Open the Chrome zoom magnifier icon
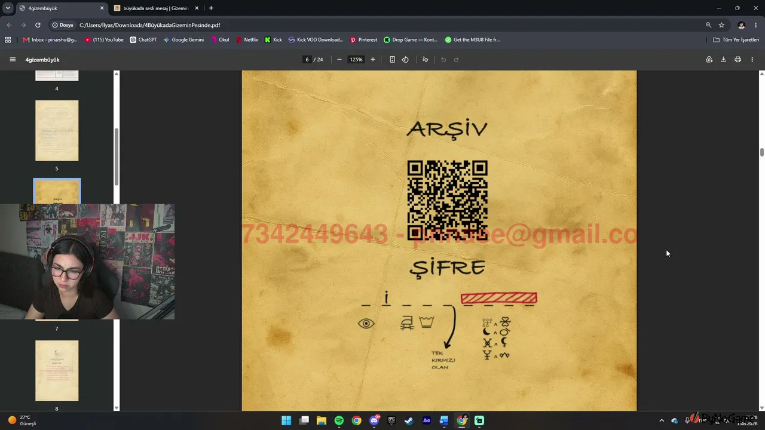 point(708,25)
